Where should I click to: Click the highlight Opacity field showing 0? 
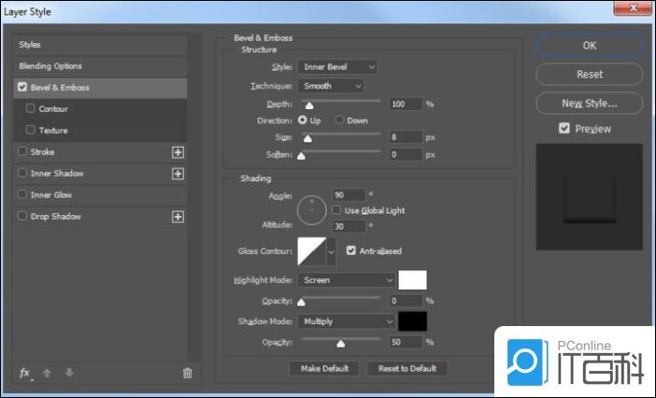(x=406, y=301)
